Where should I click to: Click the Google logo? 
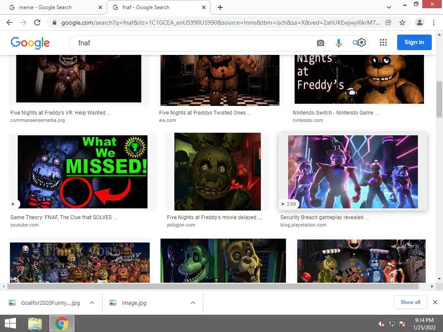tap(30, 43)
